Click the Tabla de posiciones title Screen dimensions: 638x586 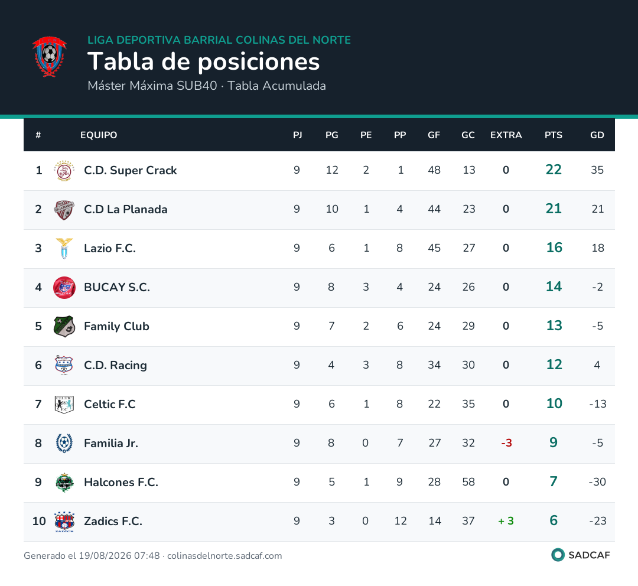point(203,61)
